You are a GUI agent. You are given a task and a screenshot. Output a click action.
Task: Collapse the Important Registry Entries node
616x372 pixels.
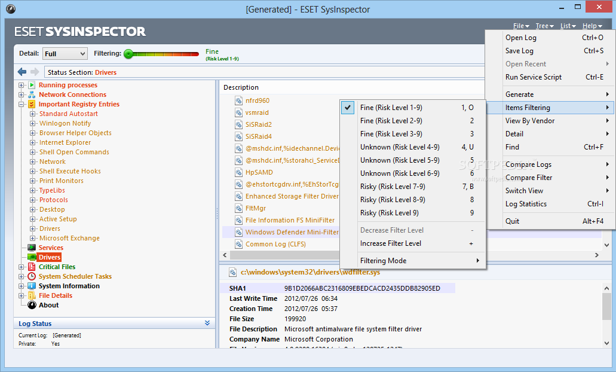pyautogui.click(x=22, y=104)
